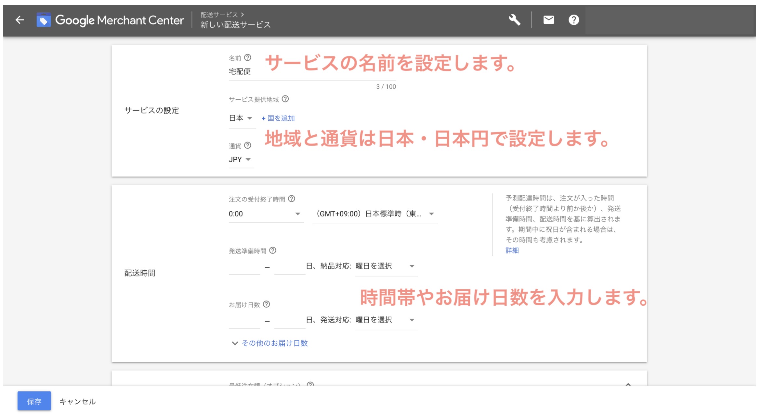Viewport: 761px width, 418px height.
Task: Open help icon next to 名前 field
Action: (247, 57)
